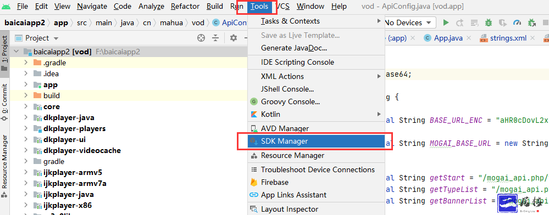
Task: Click Attach Debugger to Android Process icon
Action: (532, 22)
